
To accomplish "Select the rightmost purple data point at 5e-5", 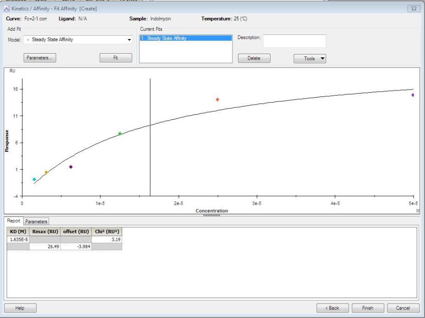I will tap(413, 95).
